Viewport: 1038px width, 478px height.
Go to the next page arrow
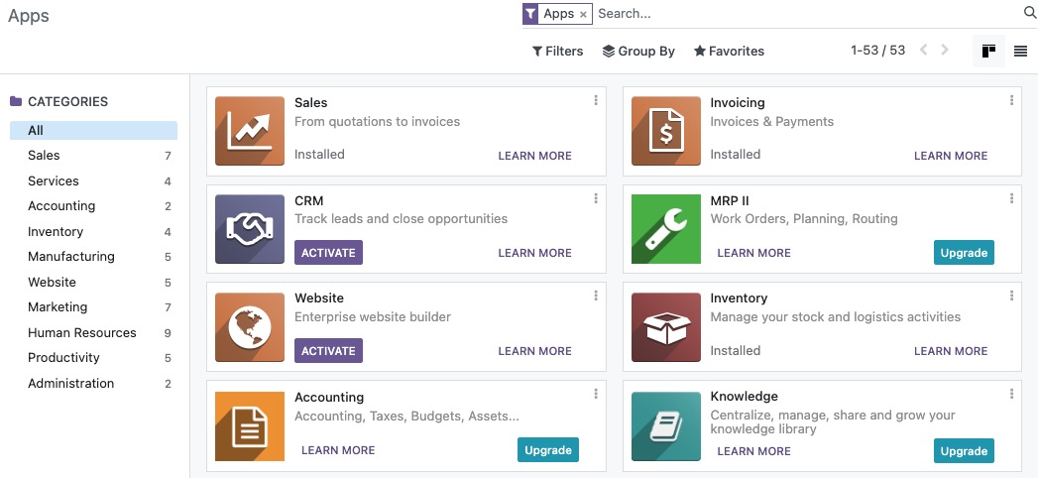click(x=945, y=50)
